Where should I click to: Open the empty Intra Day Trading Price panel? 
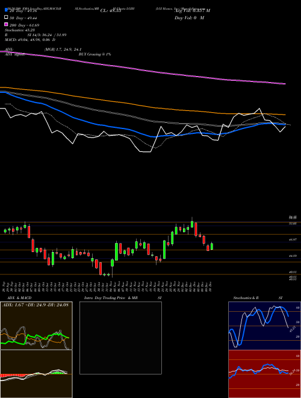tap(120, 338)
